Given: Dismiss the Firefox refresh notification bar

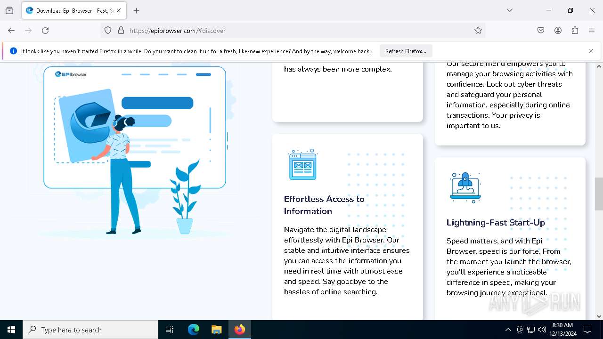Looking at the screenshot, I should pos(591,51).
